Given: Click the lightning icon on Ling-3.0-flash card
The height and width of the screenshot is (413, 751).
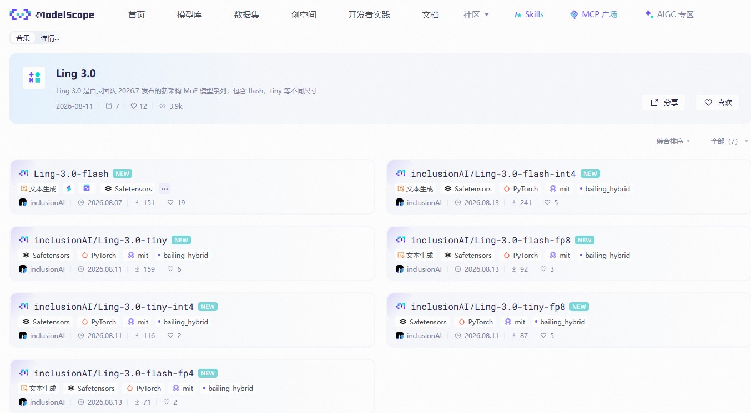Looking at the screenshot, I should [69, 188].
